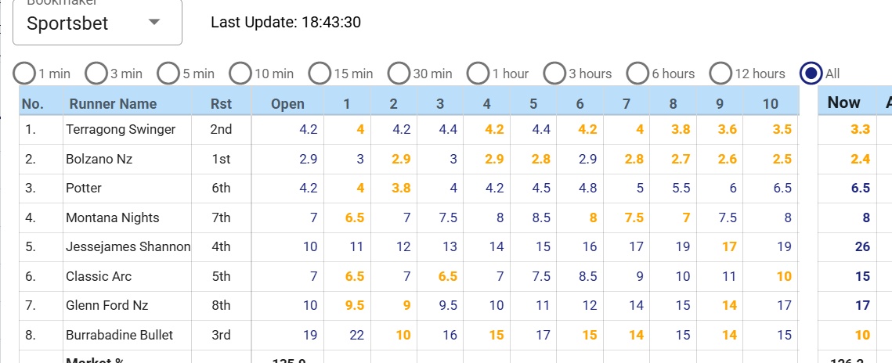The height and width of the screenshot is (363, 892).
Task: Choose the 1 hour option
Action: point(478,74)
